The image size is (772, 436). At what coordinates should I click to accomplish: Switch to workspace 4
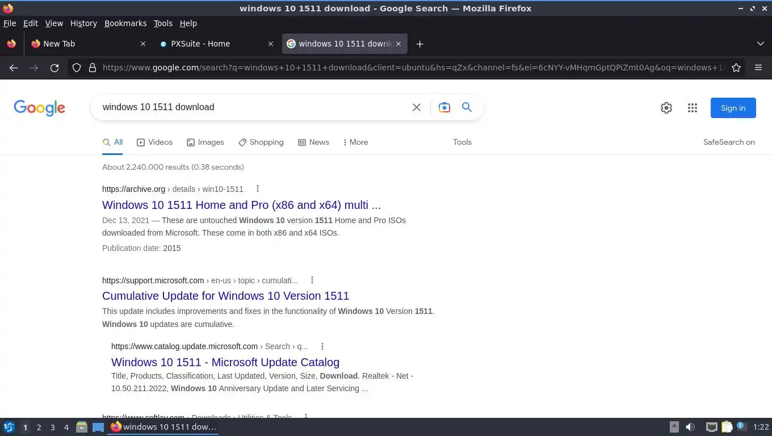click(x=66, y=427)
